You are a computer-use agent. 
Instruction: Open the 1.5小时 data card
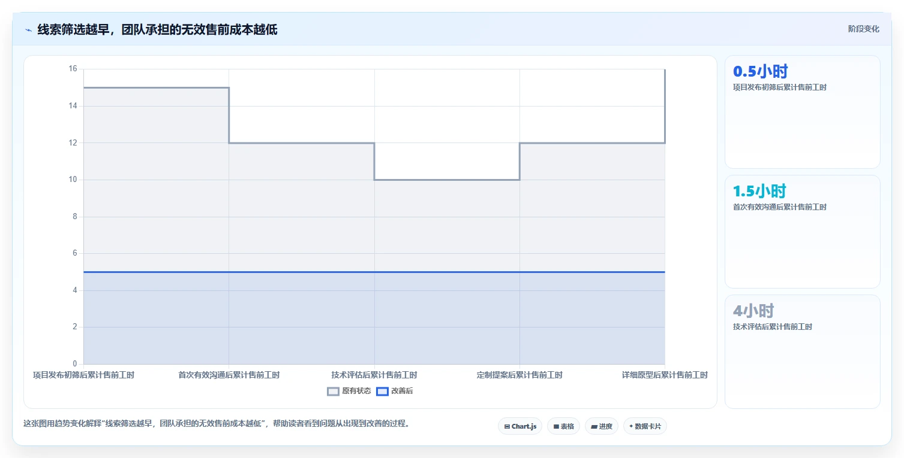(x=803, y=232)
